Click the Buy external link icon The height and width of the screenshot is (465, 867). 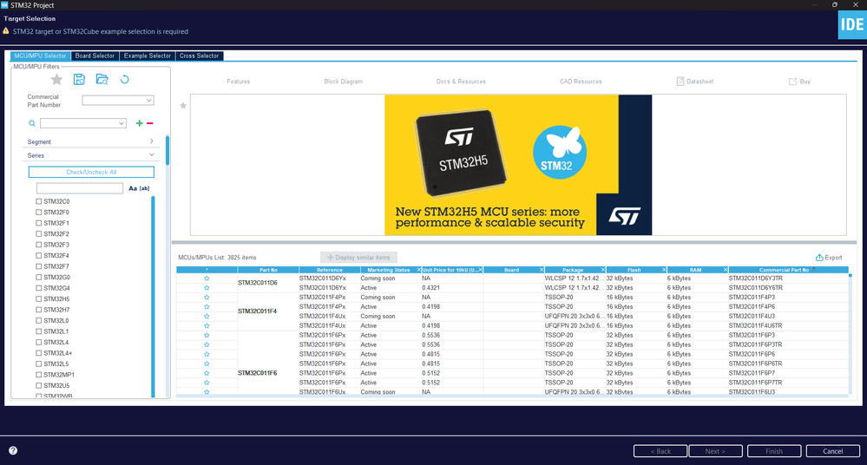pos(792,82)
